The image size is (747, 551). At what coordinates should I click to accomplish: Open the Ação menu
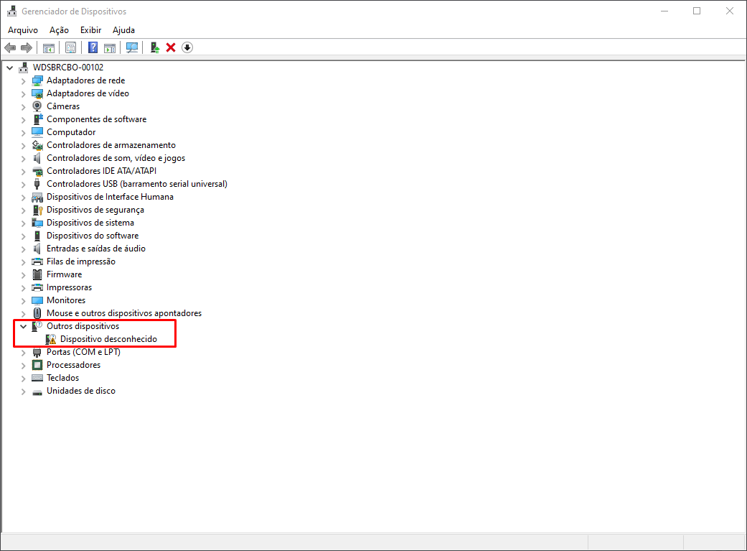(x=59, y=30)
